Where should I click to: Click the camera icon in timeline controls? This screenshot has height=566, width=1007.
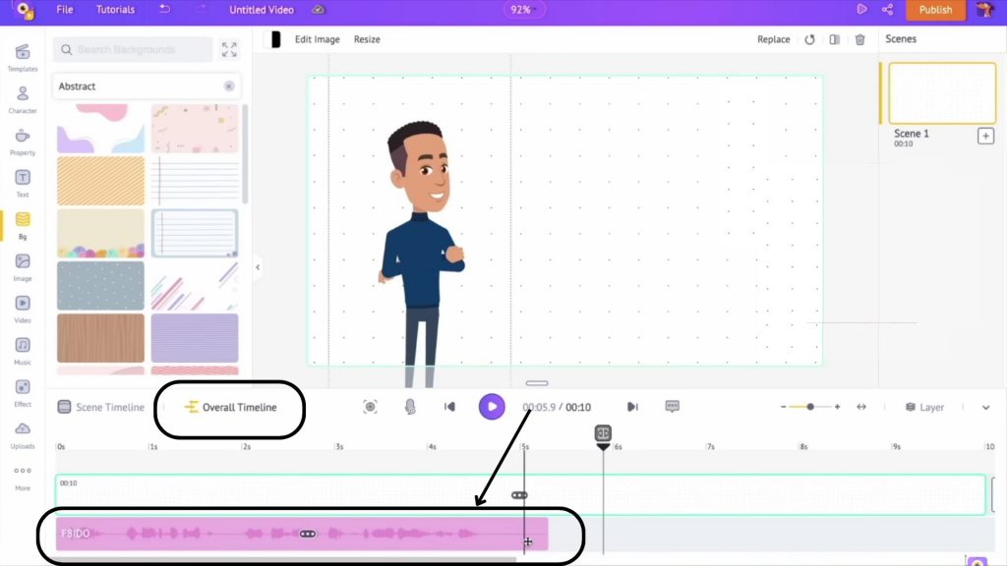point(370,407)
